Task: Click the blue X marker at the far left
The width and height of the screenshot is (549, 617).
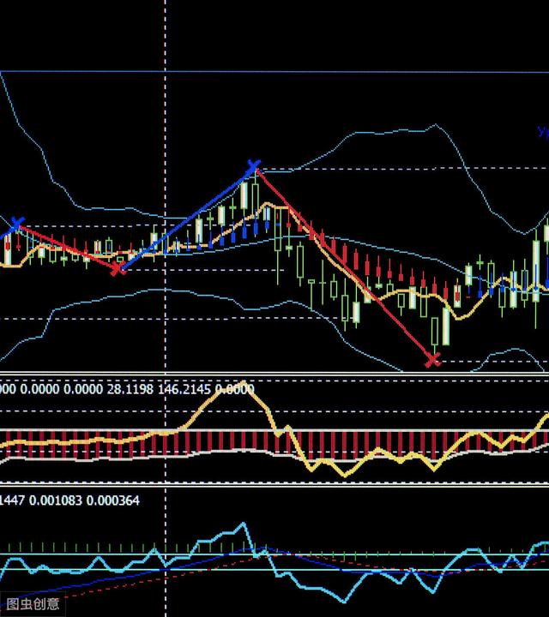Action: 16,225
